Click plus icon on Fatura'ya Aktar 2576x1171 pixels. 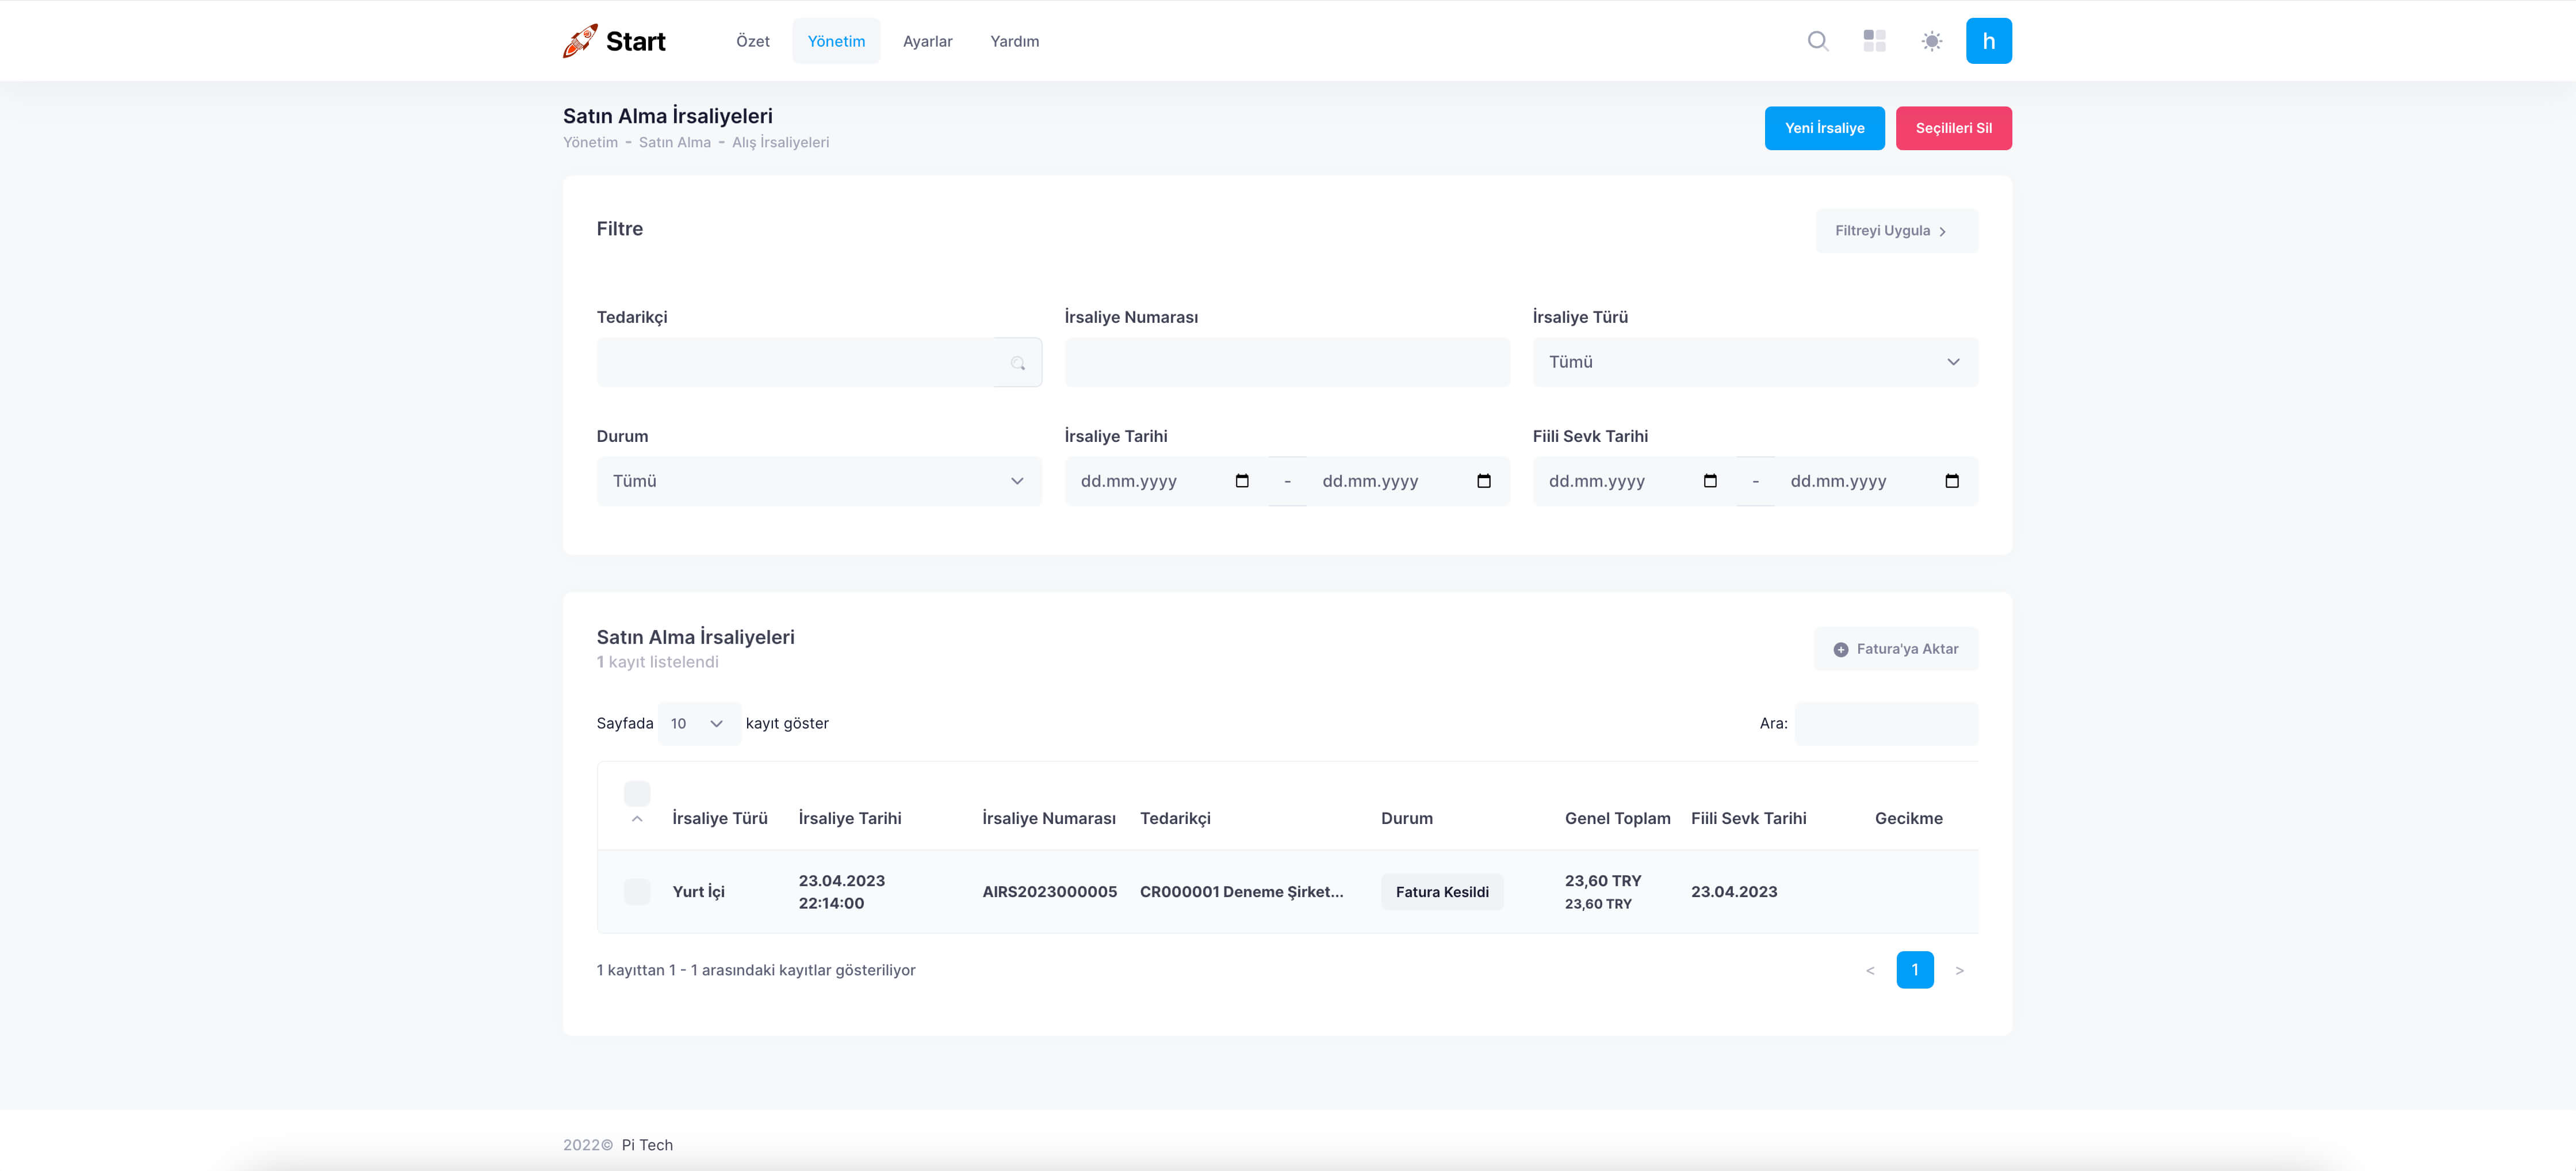tap(1840, 650)
